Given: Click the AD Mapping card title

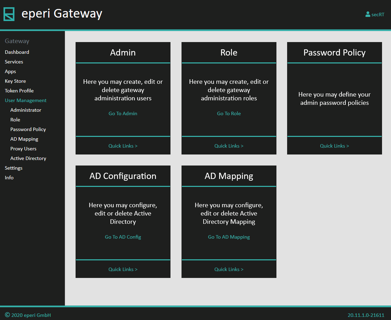Looking at the screenshot, I should coord(229,176).
